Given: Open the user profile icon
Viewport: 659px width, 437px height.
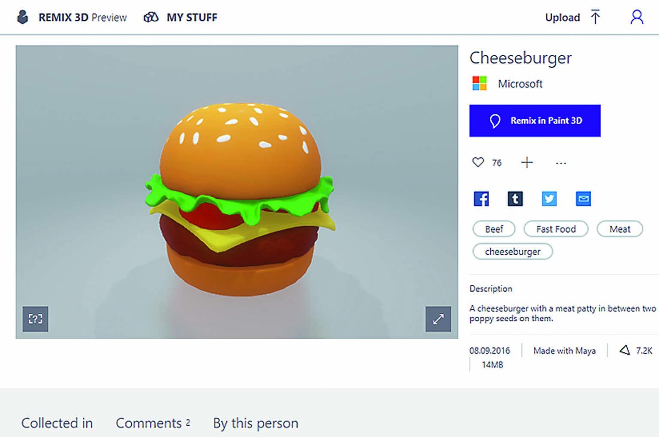Looking at the screenshot, I should tap(637, 17).
